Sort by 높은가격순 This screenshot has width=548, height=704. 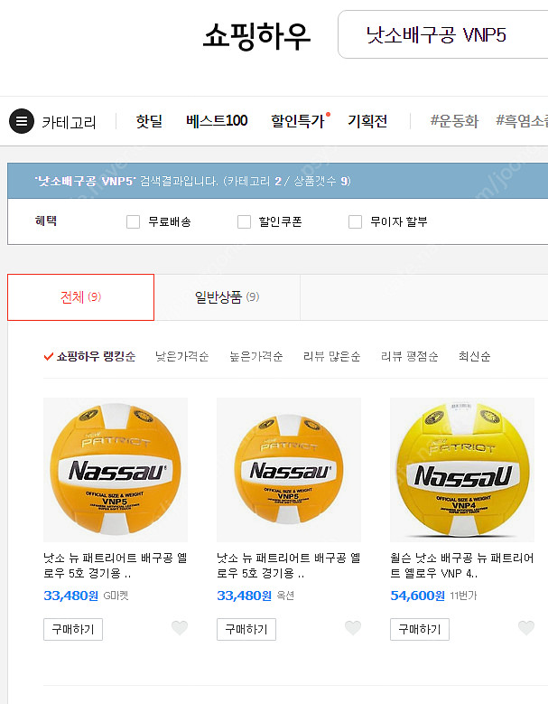point(256,356)
